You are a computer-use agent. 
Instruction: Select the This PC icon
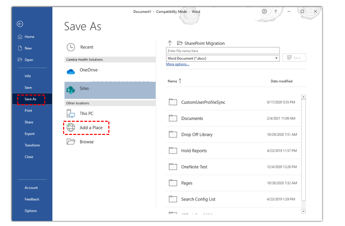click(70, 113)
